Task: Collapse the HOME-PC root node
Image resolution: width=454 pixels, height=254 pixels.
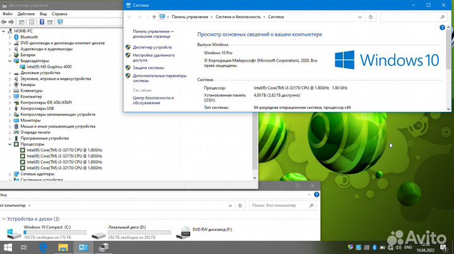Action: (x=4, y=31)
